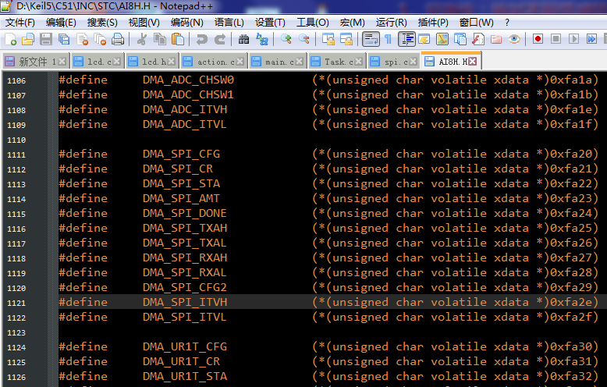Open the 文件(F) menu
Image resolution: width=607 pixels, height=387 pixels.
click(20, 23)
